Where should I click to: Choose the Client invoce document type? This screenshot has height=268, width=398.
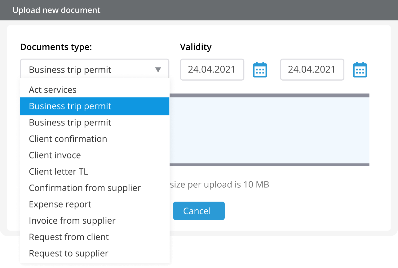pyautogui.click(x=55, y=155)
